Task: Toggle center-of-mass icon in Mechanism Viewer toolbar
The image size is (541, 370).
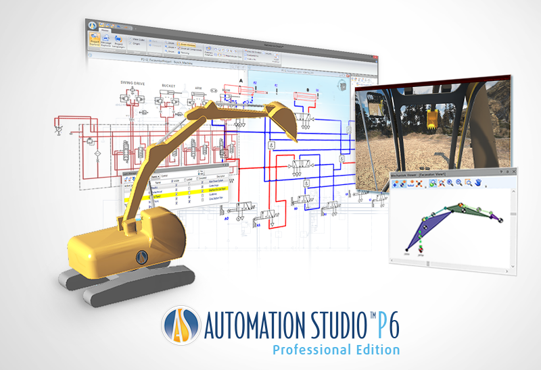Action: pos(403,184)
